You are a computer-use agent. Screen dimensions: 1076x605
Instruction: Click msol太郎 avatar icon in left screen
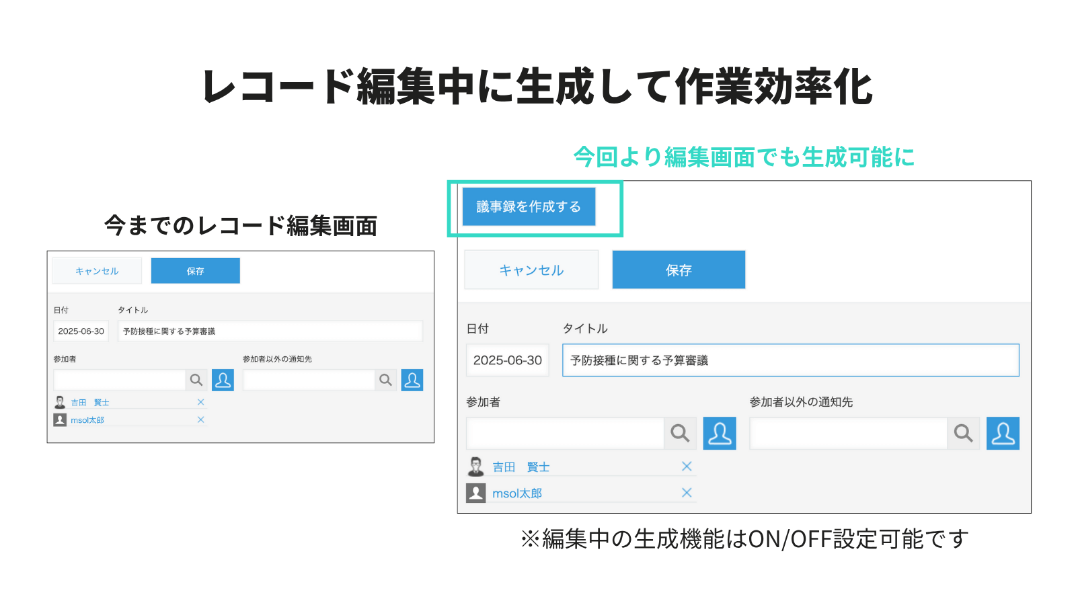pyautogui.click(x=60, y=420)
